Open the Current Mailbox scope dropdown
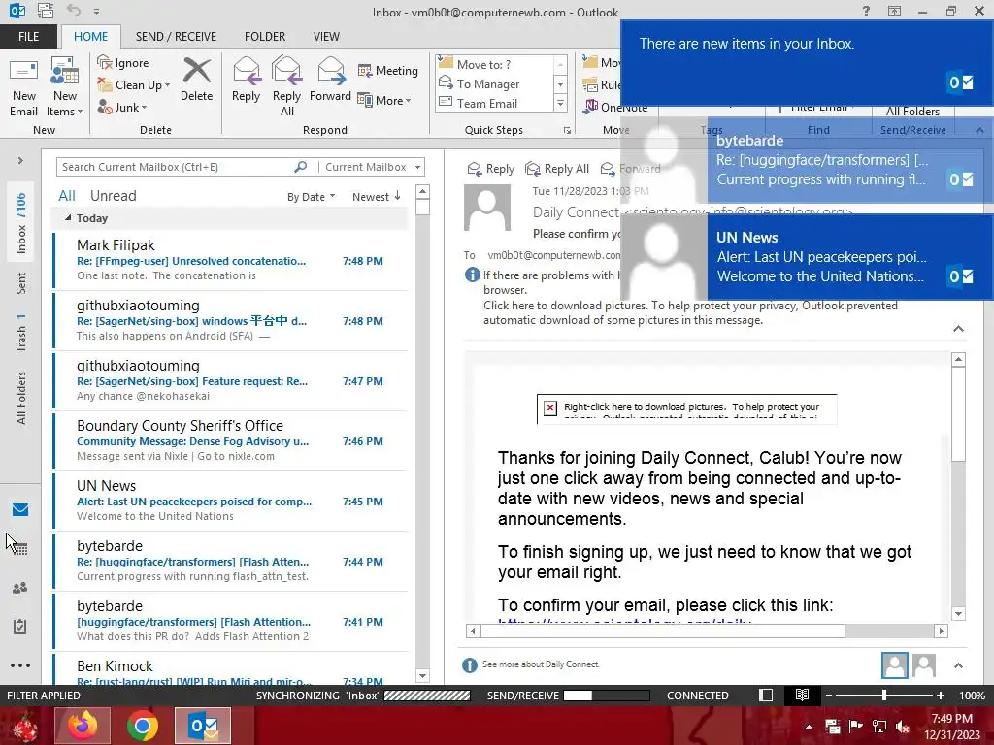 point(373,167)
